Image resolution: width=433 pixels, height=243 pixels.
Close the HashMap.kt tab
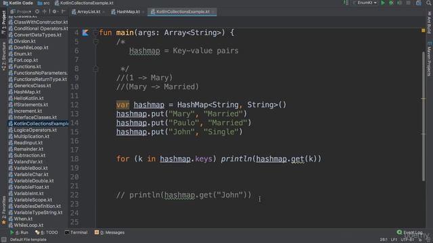pyautogui.click(x=143, y=12)
